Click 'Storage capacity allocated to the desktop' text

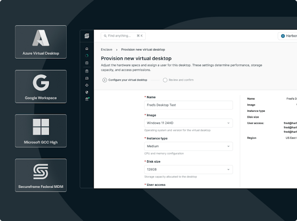click(x=170, y=177)
